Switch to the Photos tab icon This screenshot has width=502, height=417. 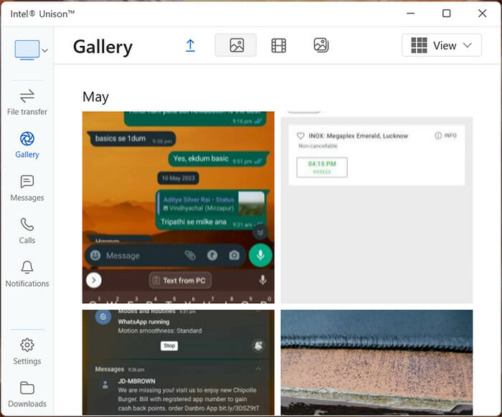pyautogui.click(x=236, y=46)
